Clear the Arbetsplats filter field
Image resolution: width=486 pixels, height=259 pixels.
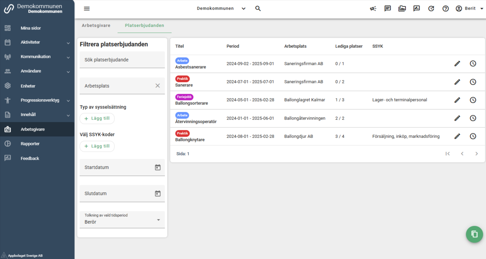158,86
